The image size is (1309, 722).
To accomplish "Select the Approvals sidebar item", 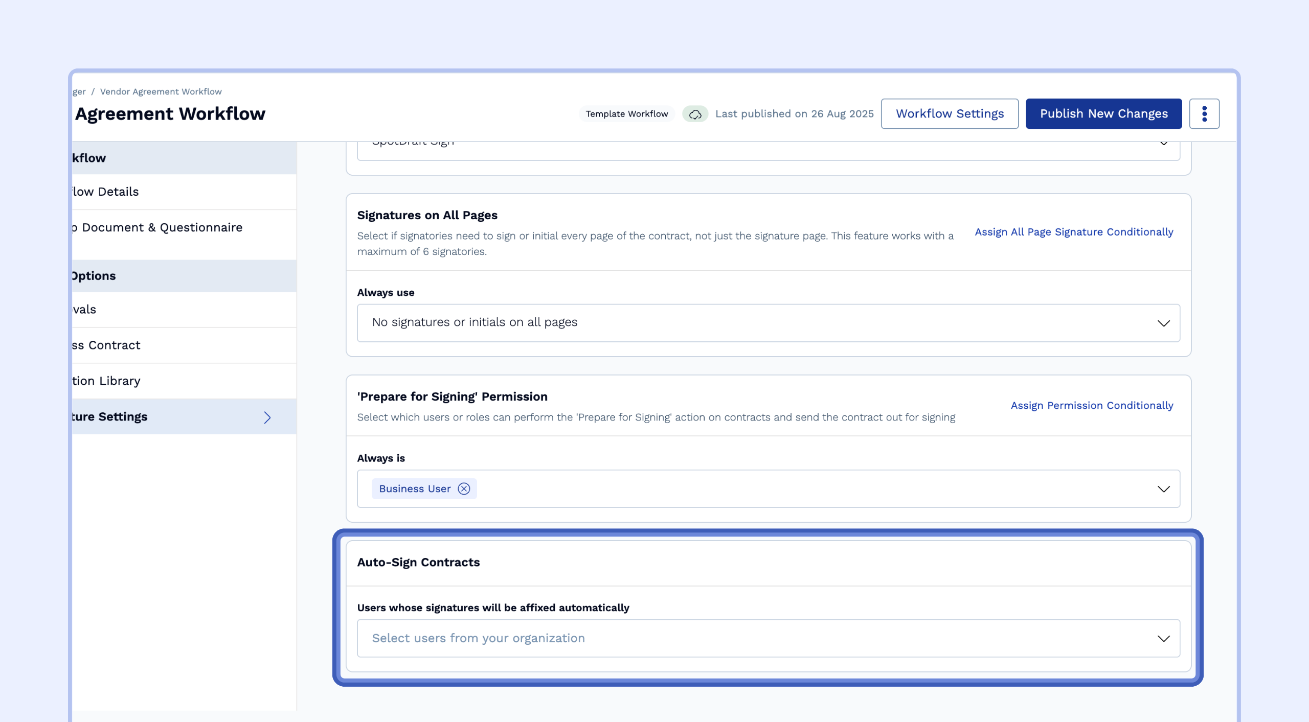I will 85,309.
